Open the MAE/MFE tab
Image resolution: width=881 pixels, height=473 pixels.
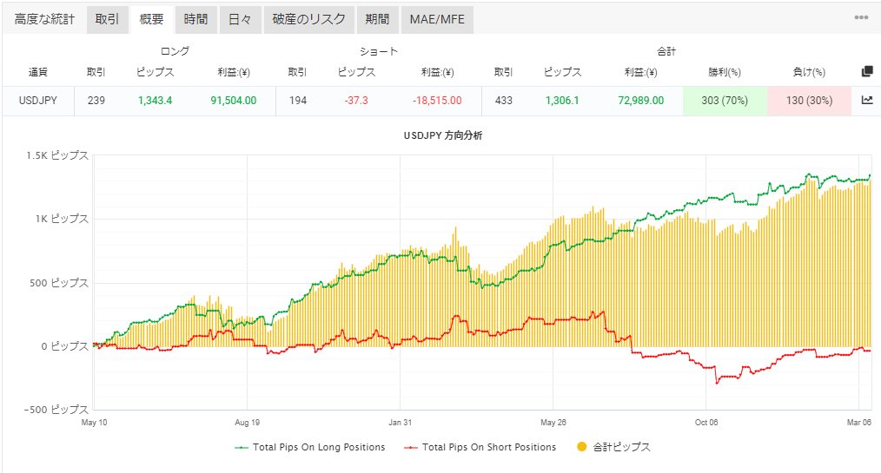(x=437, y=20)
